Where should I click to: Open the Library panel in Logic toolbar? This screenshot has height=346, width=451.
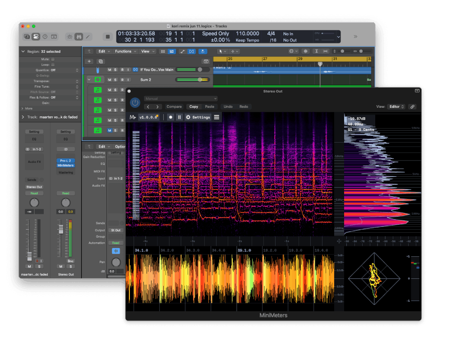pyautogui.click(x=27, y=37)
